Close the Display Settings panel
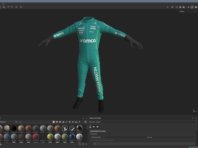198x148 pixels. tap(196, 118)
